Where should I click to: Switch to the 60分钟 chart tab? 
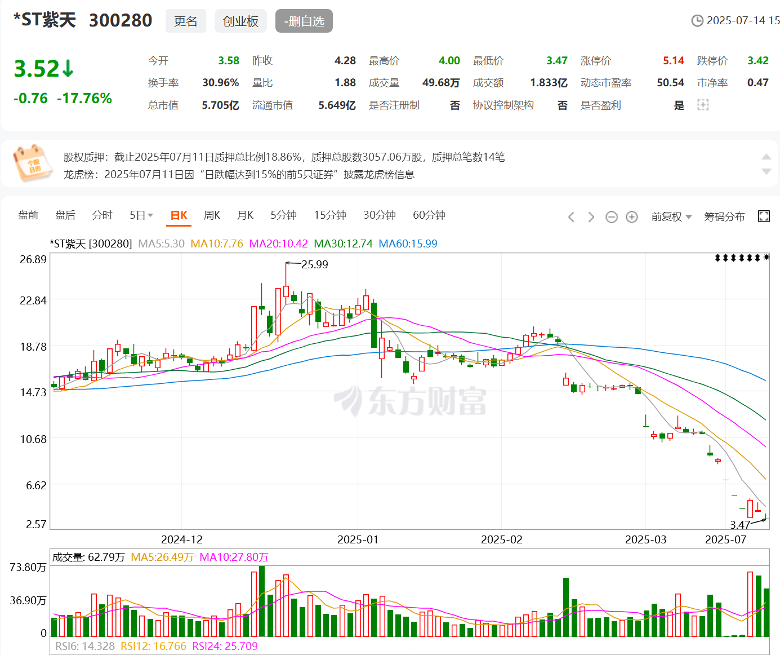tap(429, 215)
